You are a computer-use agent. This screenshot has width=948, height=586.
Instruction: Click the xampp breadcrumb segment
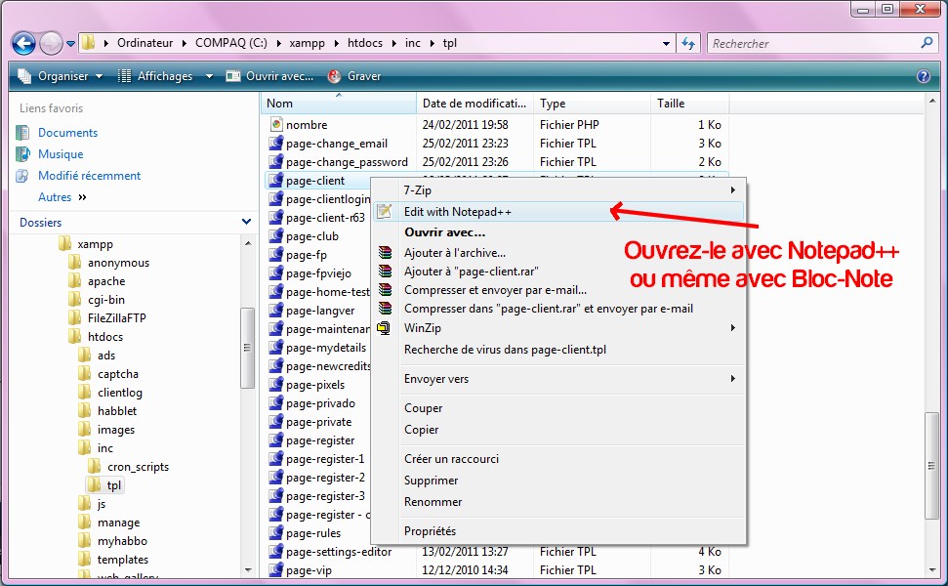point(308,43)
